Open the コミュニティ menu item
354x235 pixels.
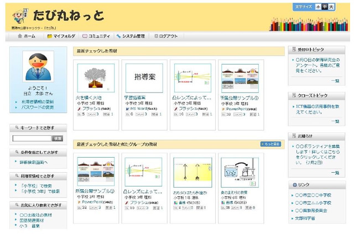coord(96,36)
